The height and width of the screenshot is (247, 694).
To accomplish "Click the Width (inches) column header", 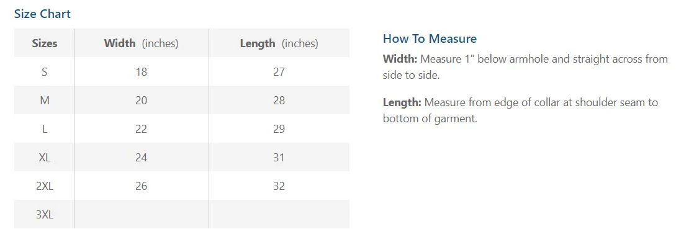I will 141,43.
